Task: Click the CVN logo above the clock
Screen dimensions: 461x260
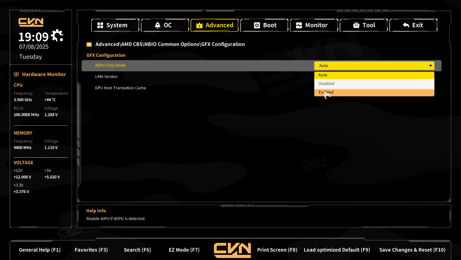Action: (x=31, y=22)
